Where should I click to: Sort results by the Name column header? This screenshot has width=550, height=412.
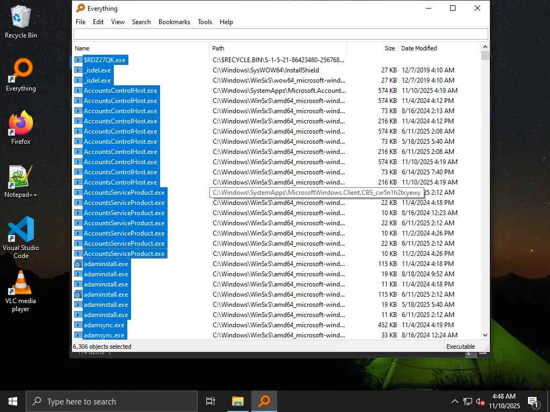point(141,48)
